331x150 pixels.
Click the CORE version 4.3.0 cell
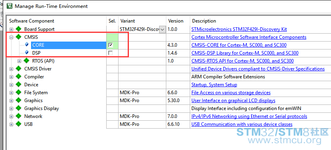click(178, 45)
